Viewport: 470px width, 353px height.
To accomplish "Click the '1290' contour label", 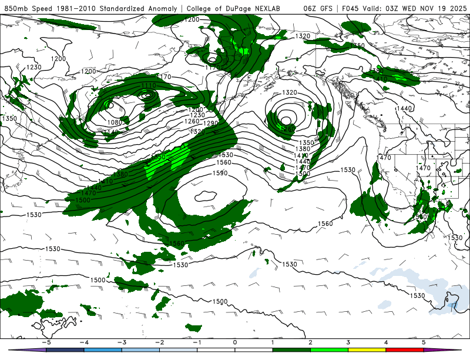I will tap(211, 123).
